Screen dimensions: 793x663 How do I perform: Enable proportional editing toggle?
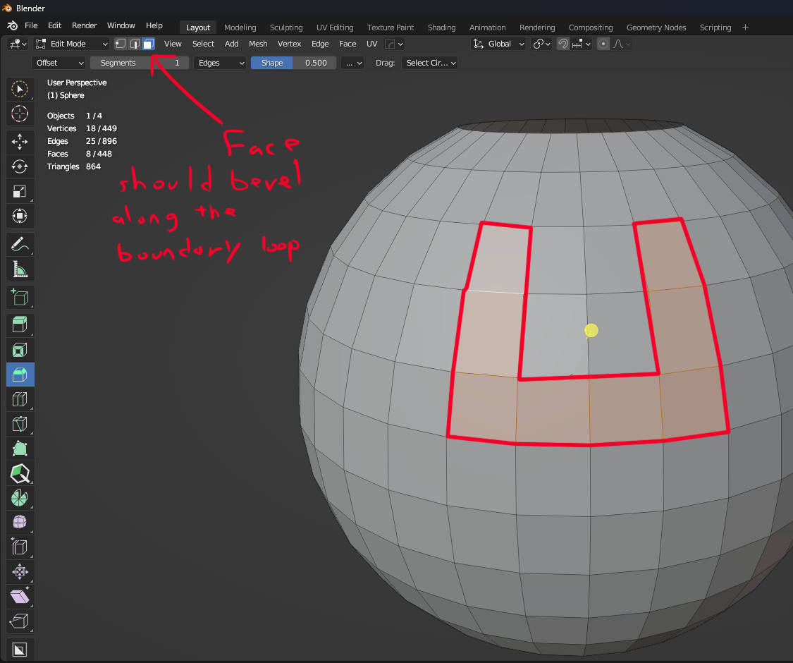coord(603,44)
